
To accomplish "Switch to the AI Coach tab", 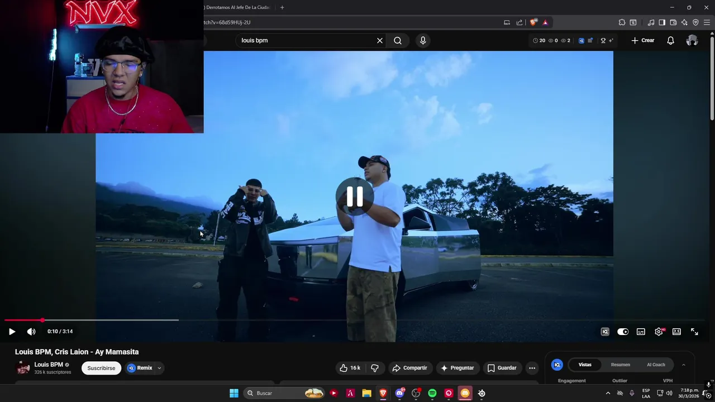I will 656,365.
